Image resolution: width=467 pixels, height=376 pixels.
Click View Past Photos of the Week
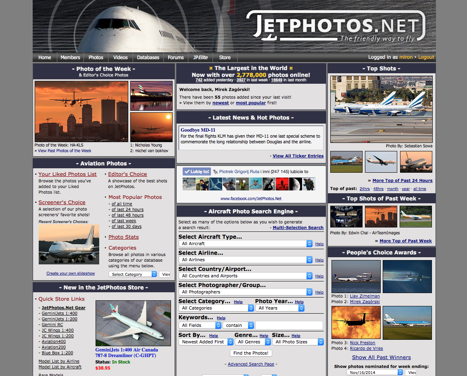[x=65, y=151]
